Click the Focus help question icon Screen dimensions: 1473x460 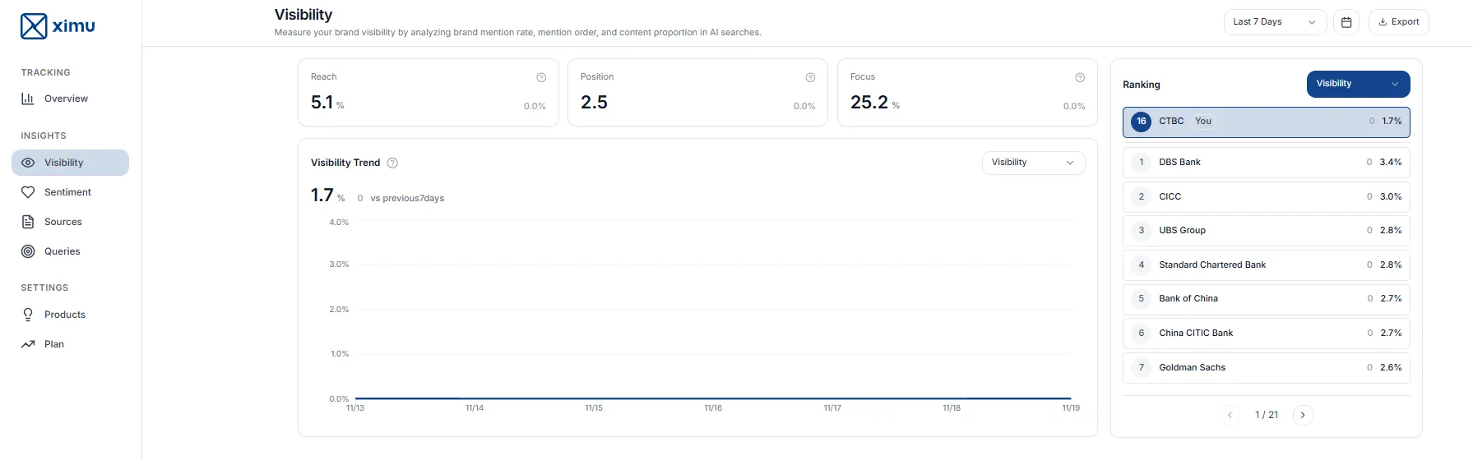pos(1080,77)
